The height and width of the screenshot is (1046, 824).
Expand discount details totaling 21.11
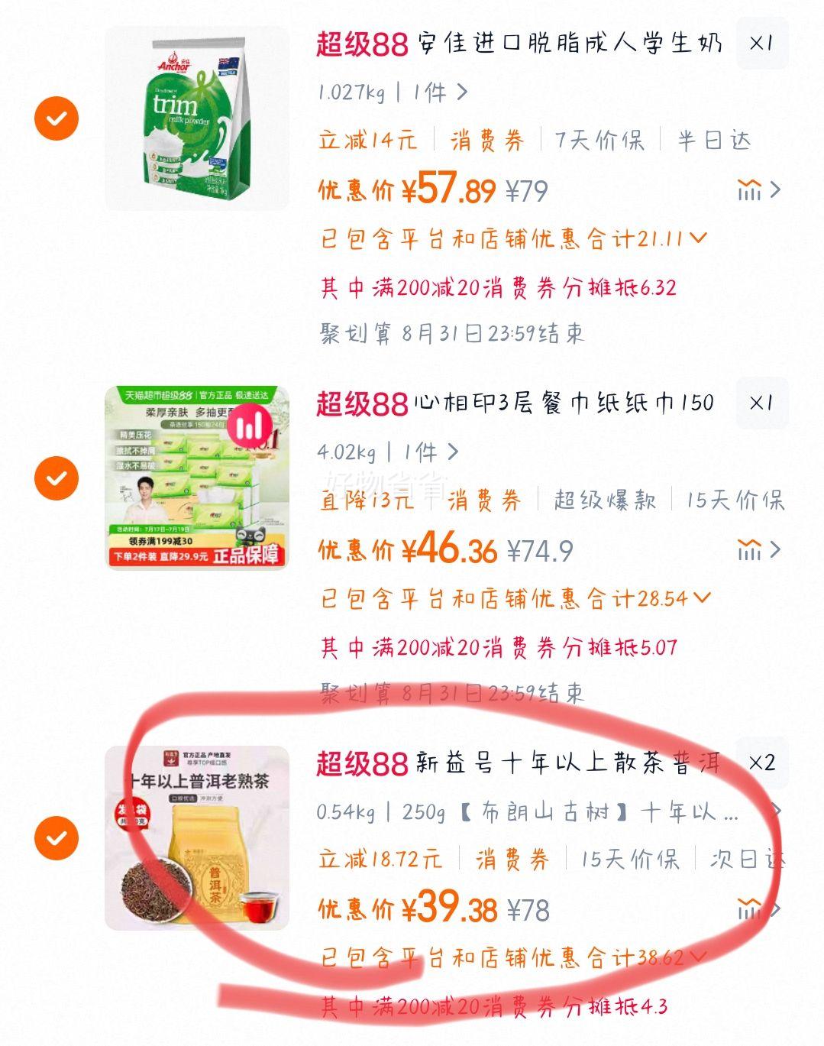click(x=513, y=239)
